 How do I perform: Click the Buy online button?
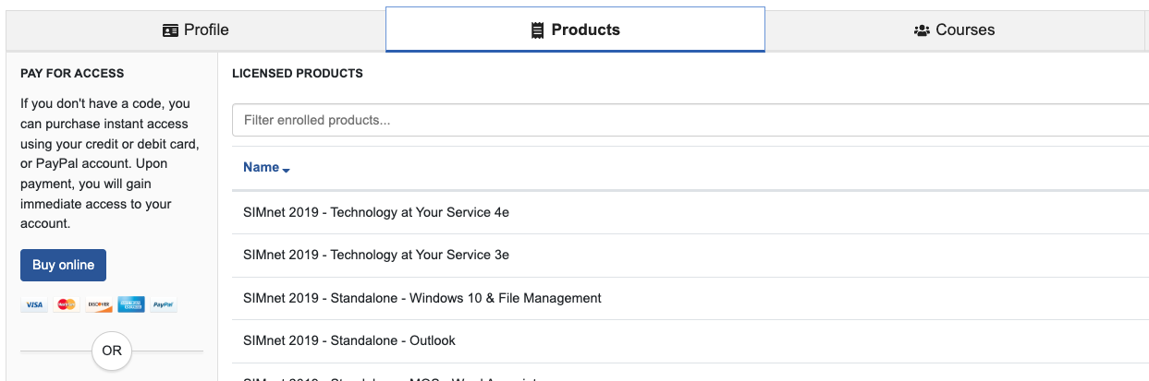tap(63, 265)
